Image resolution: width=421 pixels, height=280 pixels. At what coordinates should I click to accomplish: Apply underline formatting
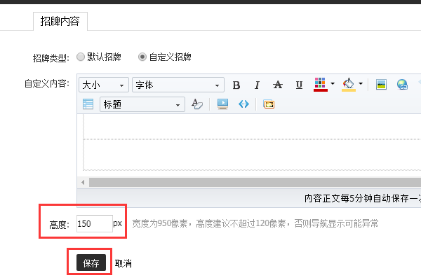coord(299,85)
